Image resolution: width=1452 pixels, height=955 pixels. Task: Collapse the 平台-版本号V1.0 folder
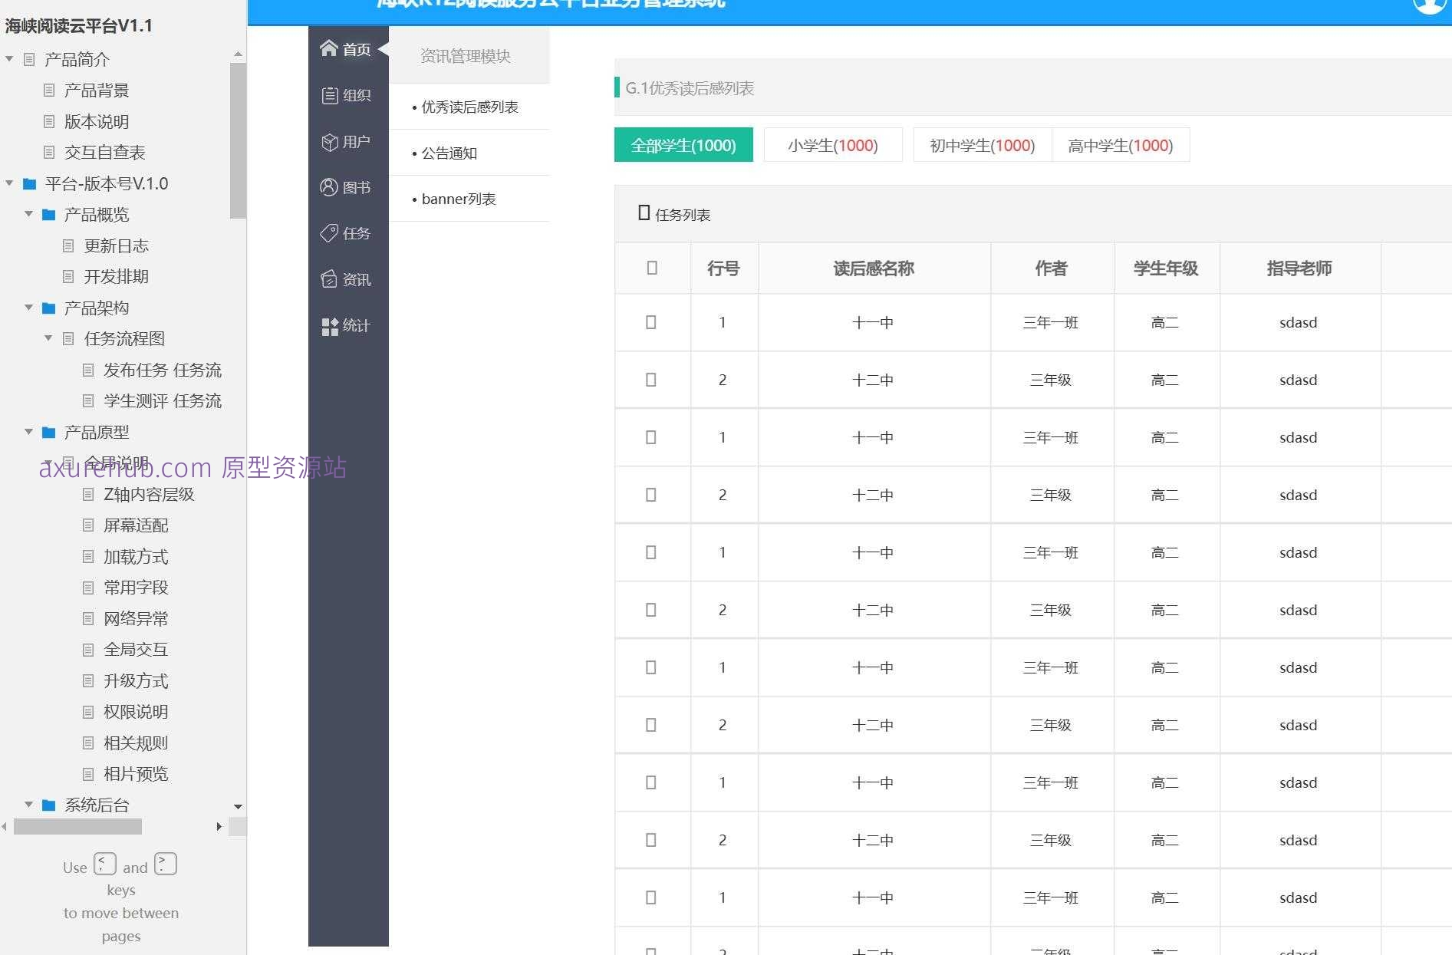(8, 183)
